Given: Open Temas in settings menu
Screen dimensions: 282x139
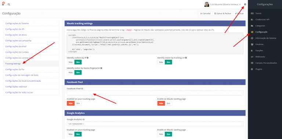Looking at the screenshot, I should (x=258, y=14).
